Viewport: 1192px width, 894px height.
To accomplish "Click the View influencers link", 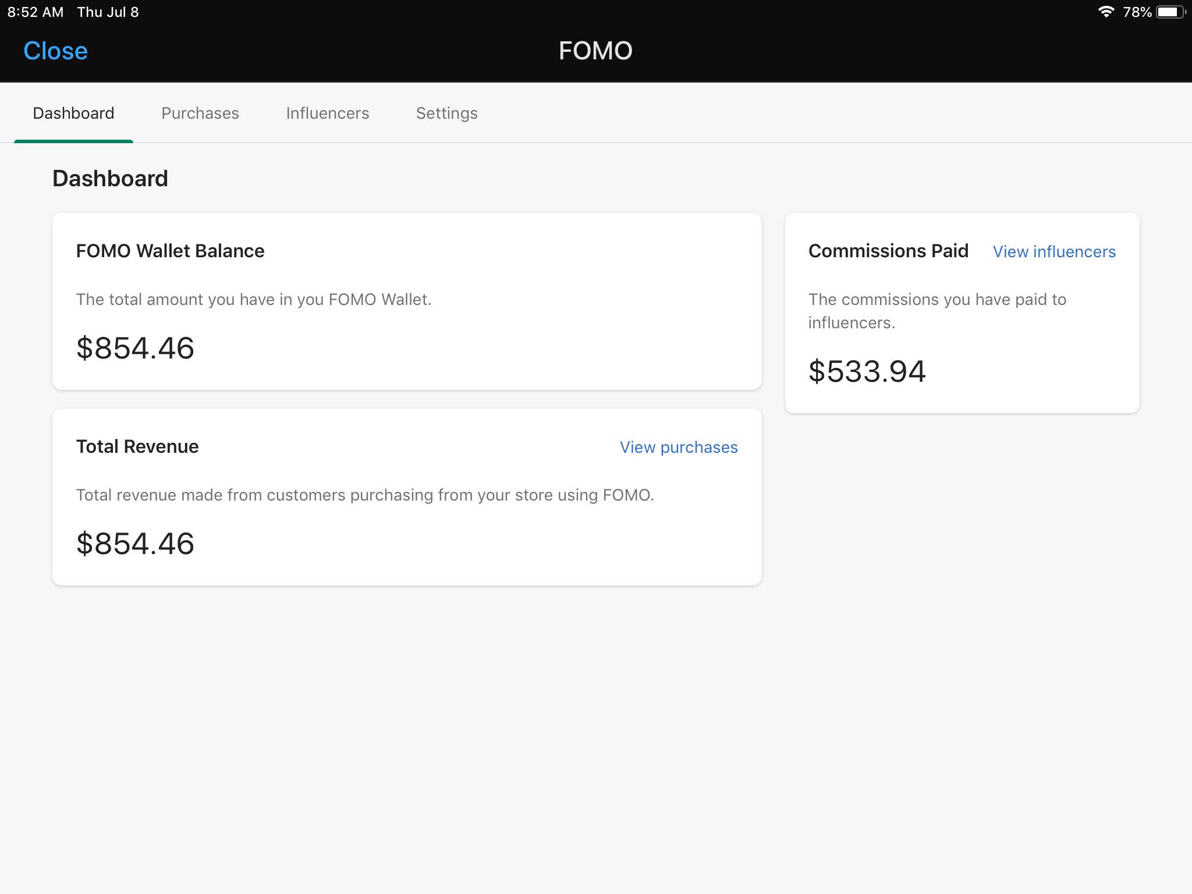I will [x=1053, y=251].
